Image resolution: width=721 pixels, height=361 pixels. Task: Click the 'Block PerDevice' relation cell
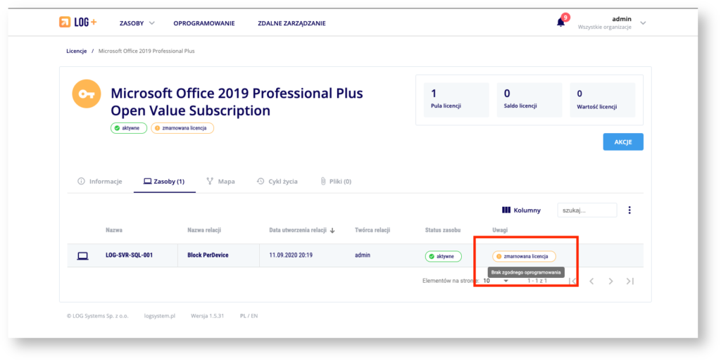208,255
